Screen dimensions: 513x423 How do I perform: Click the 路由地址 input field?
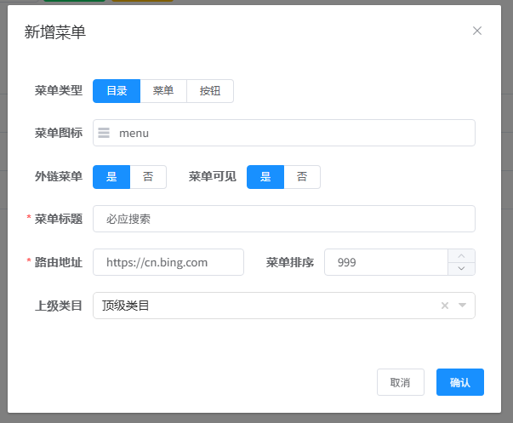168,262
